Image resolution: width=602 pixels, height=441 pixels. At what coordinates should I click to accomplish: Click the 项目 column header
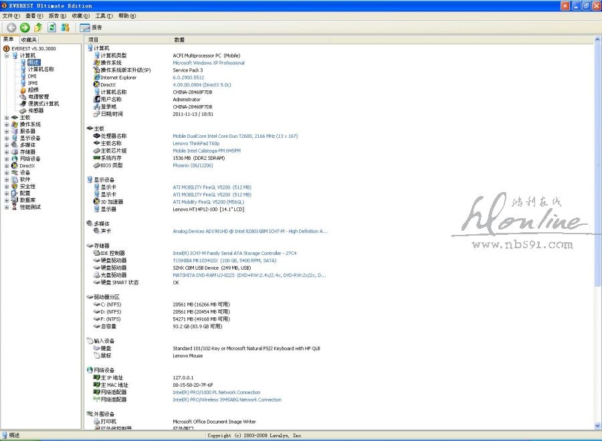coord(94,40)
